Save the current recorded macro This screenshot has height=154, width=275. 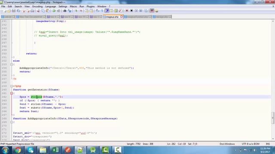click(146, 11)
